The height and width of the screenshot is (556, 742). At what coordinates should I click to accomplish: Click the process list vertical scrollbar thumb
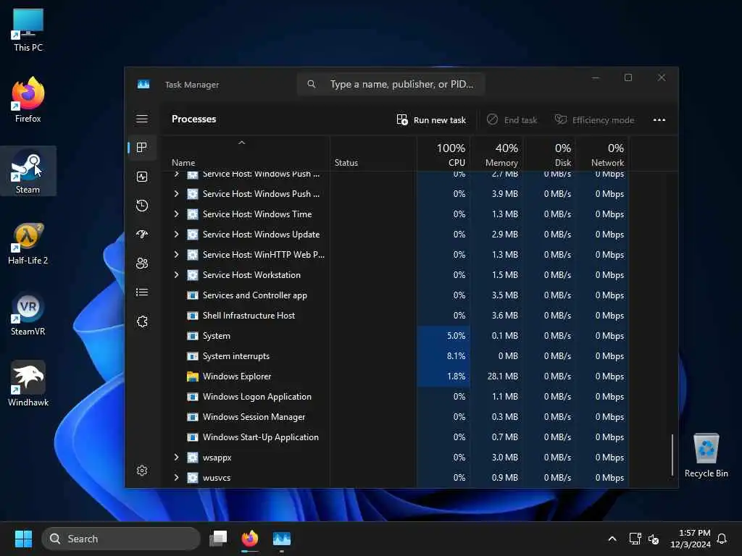click(672, 455)
